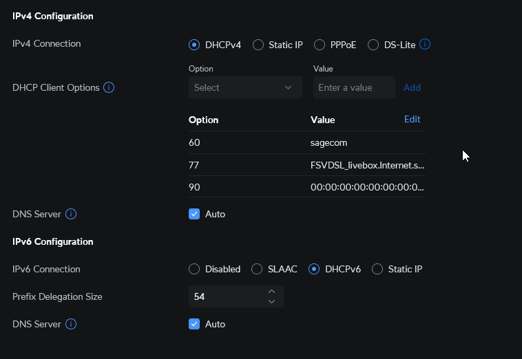Open info icon next to DS-Lite
This screenshot has height=359, width=522.
click(425, 45)
